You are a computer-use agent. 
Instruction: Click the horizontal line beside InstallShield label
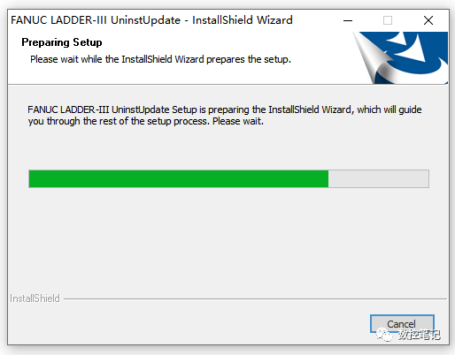pos(255,299)
